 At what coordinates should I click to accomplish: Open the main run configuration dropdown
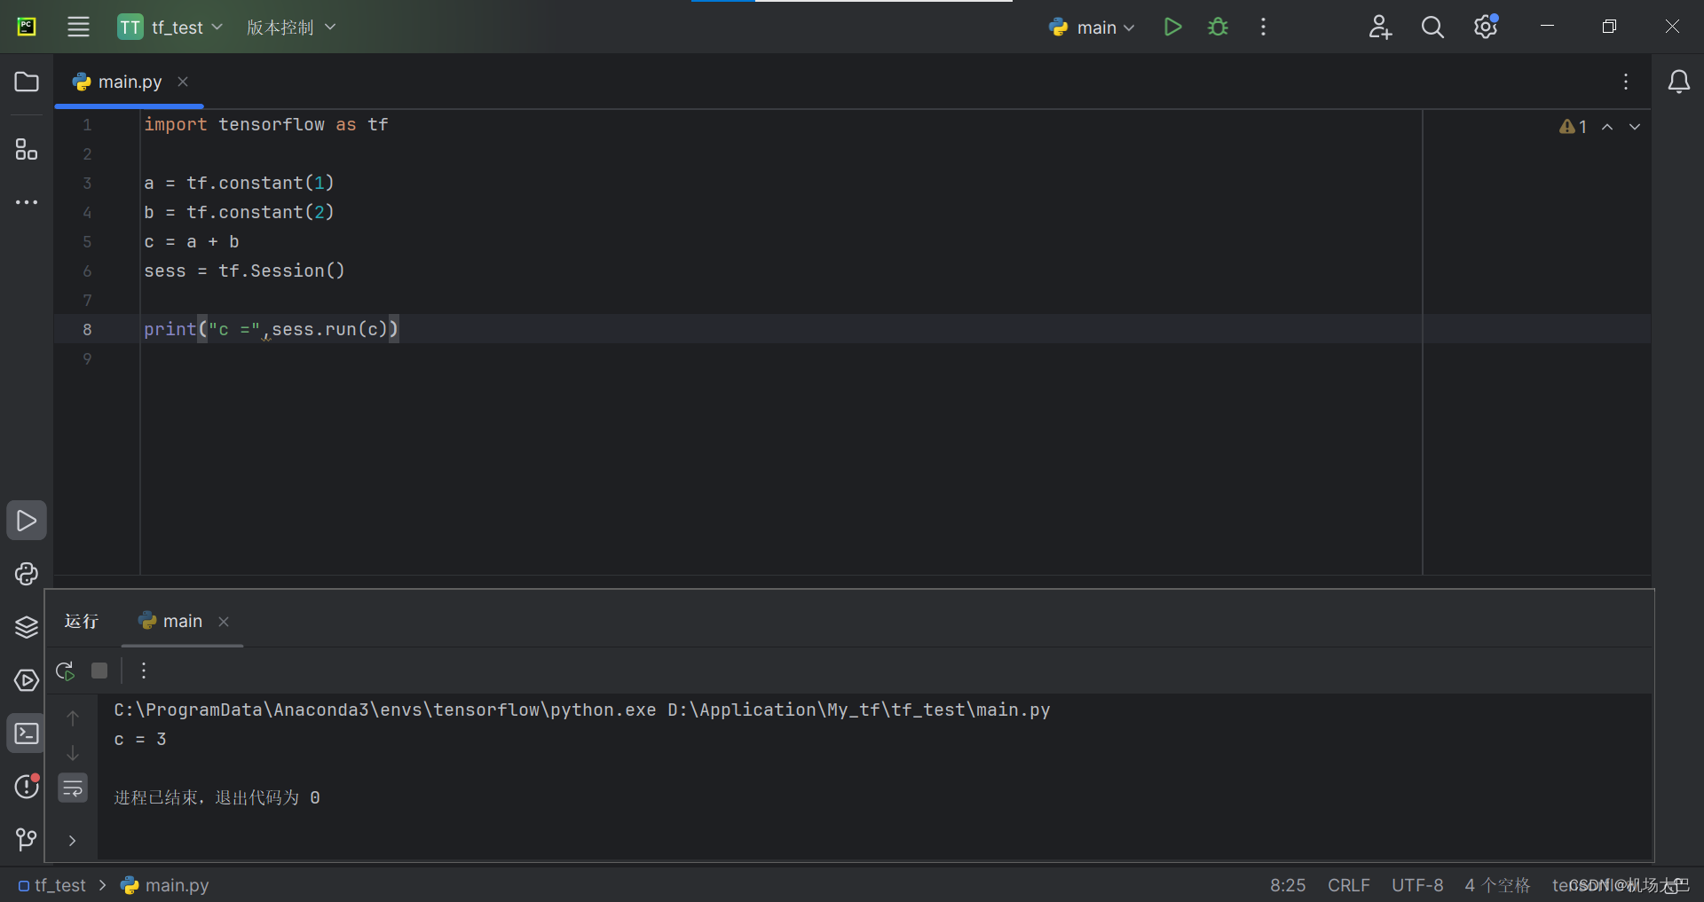pos(1091,27)
